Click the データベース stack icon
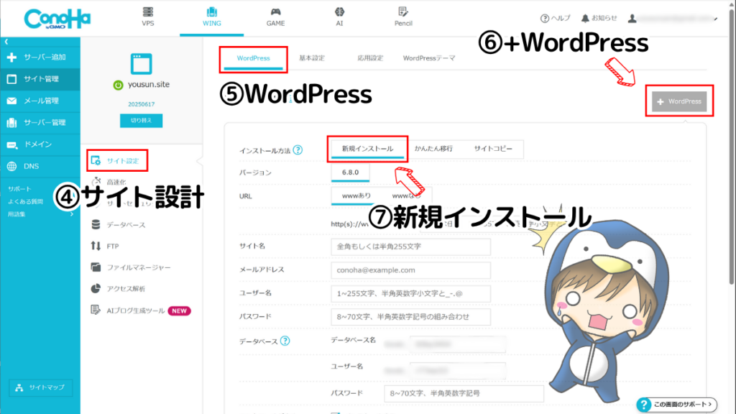This screenshot has height=414, width=736. (x=96, y=225)
